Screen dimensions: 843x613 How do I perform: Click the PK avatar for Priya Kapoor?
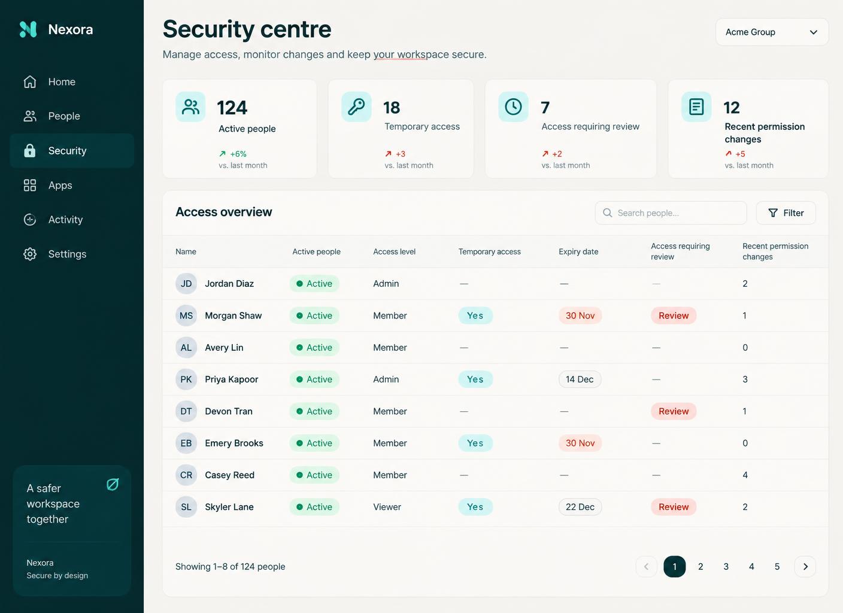click(x=186, y=380)
